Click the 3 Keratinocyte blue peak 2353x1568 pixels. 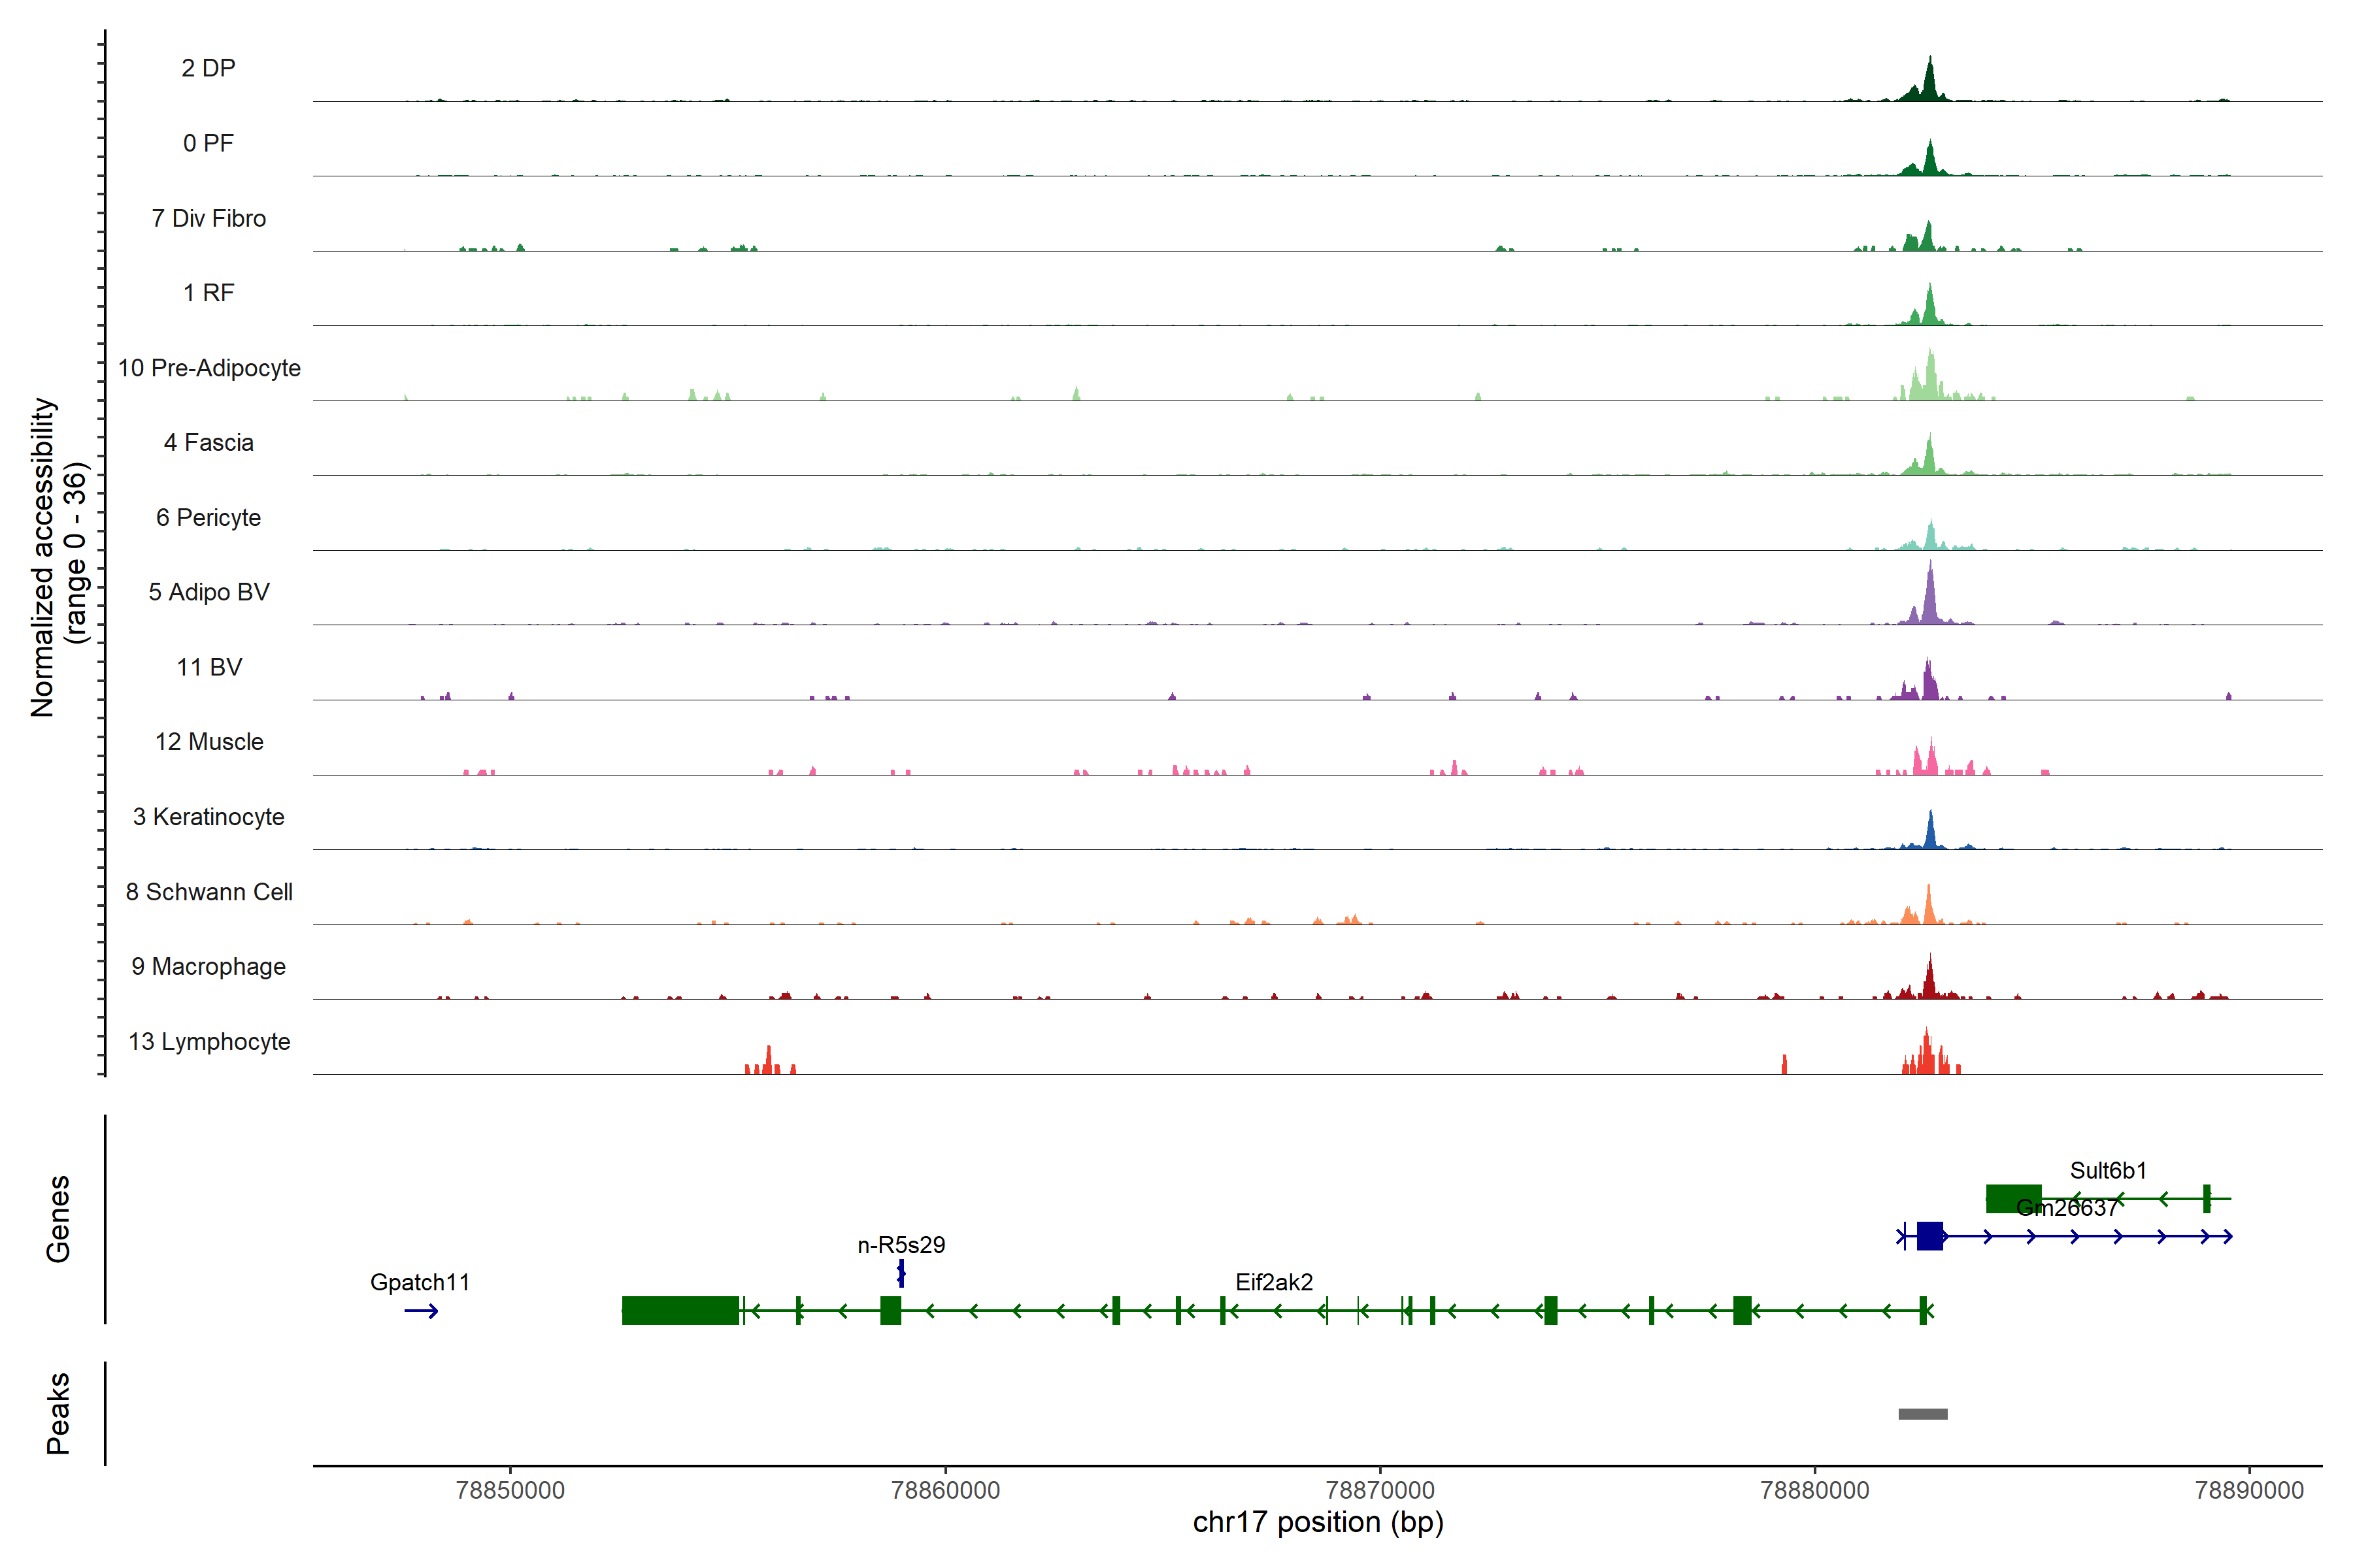[x=1931, y=834]
